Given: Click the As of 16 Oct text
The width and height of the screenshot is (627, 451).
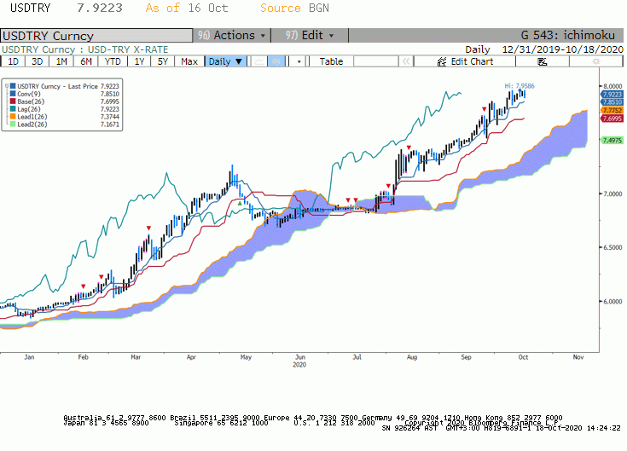Looking at the screenshot, I should 187,8.
